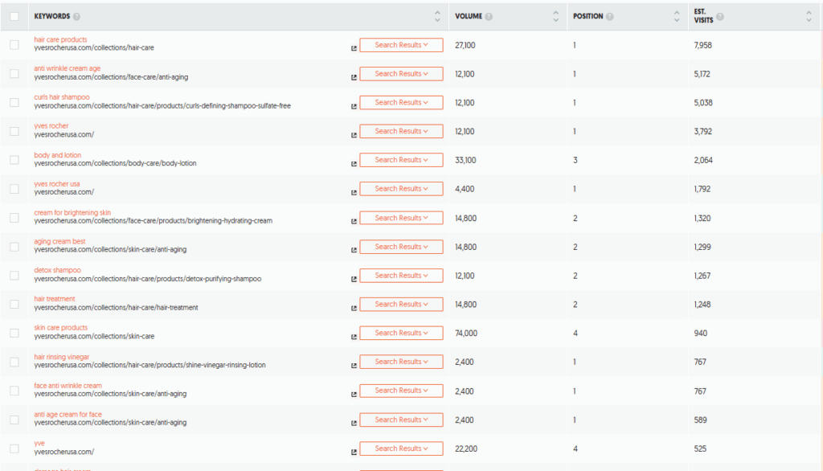Open external link icon for detox shampoo
823x471 pixels.
click(x=354, y=279)
